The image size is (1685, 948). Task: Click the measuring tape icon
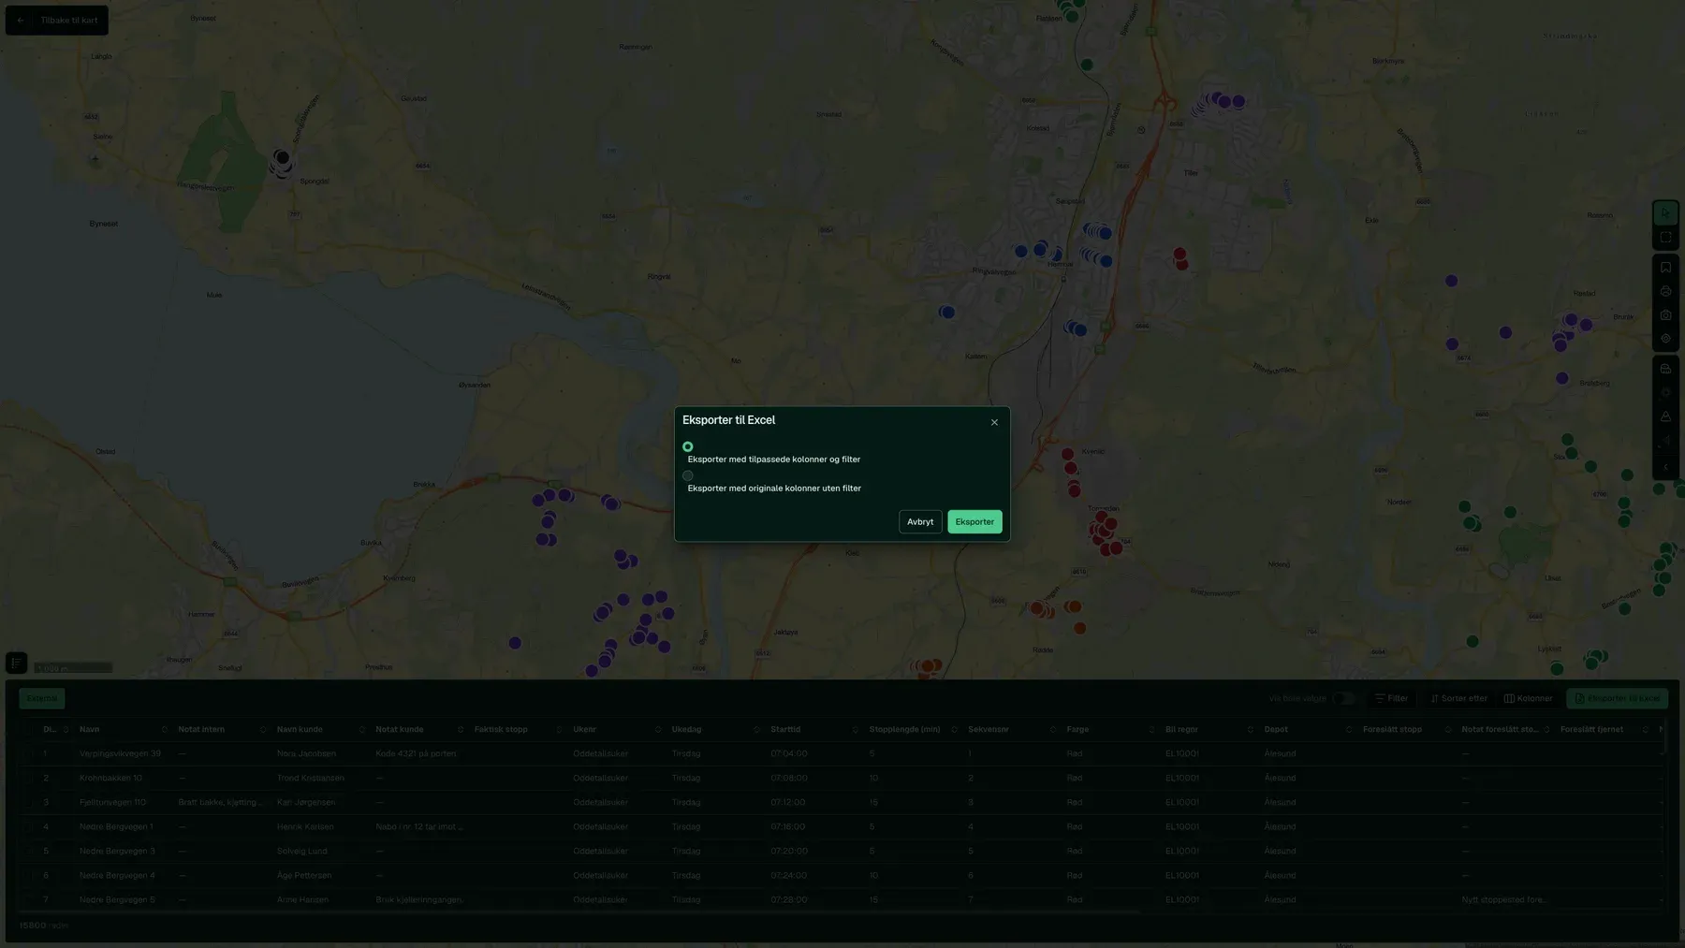pyautogui.click(x=1665, y=369)
